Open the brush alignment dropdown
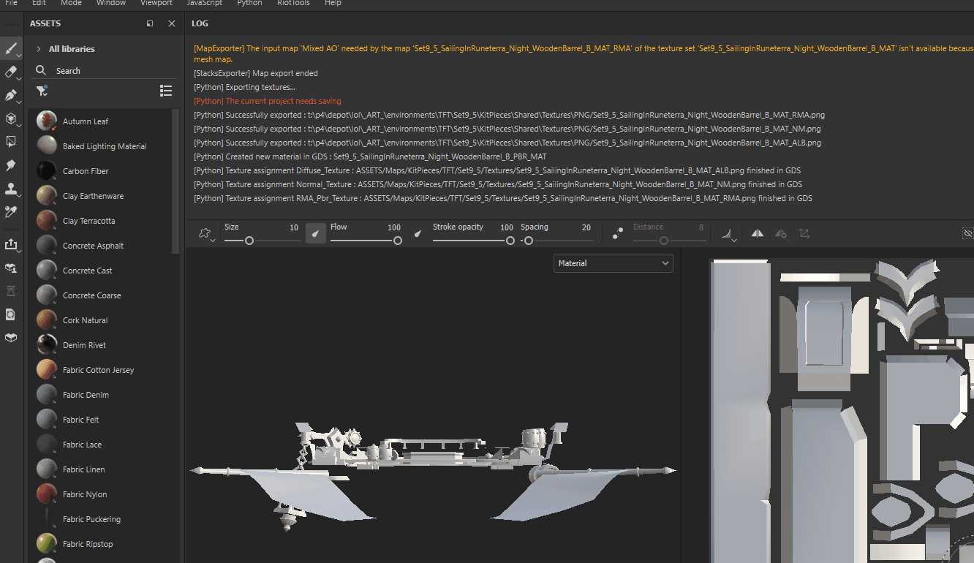The image size is (974, 563). [728, 234]
